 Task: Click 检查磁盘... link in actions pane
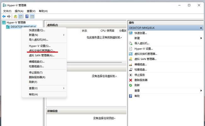tap(140, 70)
